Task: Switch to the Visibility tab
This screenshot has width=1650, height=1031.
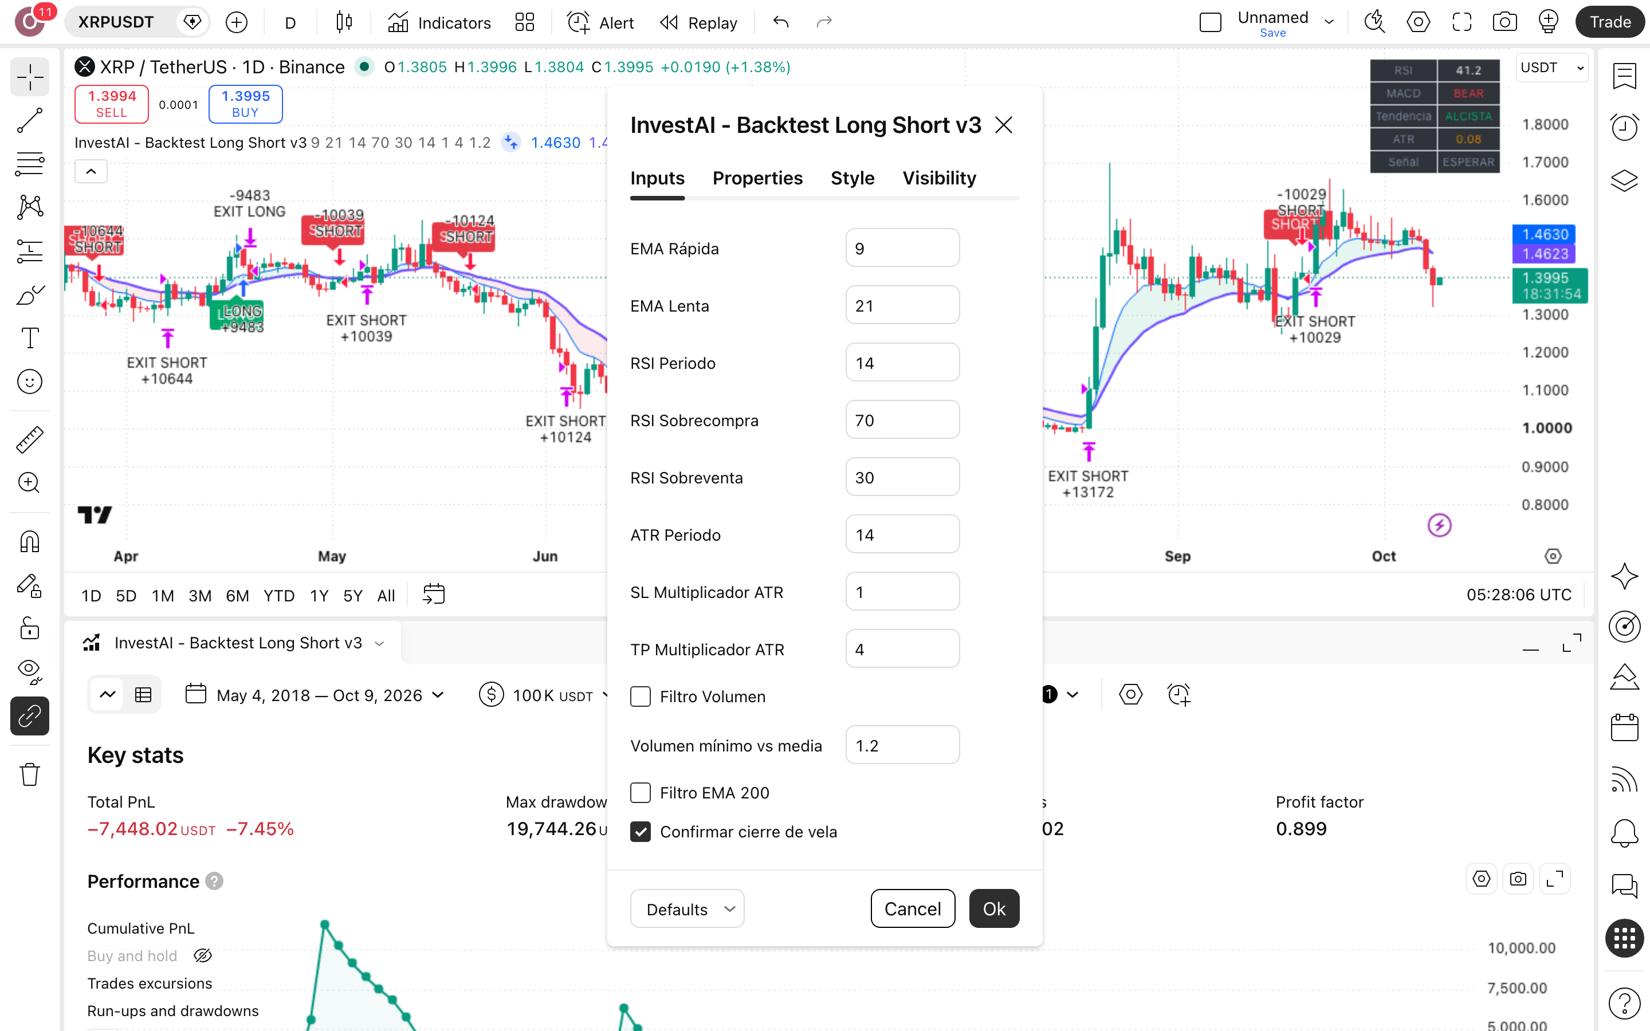Action: [939, 178]
